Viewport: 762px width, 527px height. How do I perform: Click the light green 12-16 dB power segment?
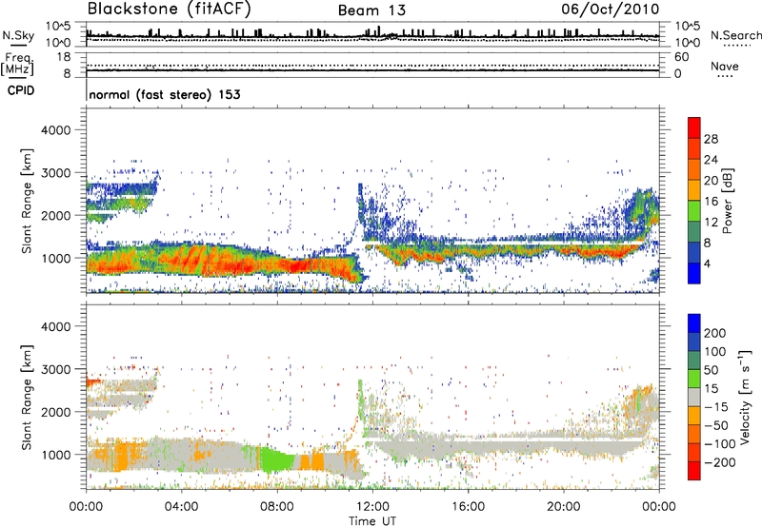coord(694,211)
